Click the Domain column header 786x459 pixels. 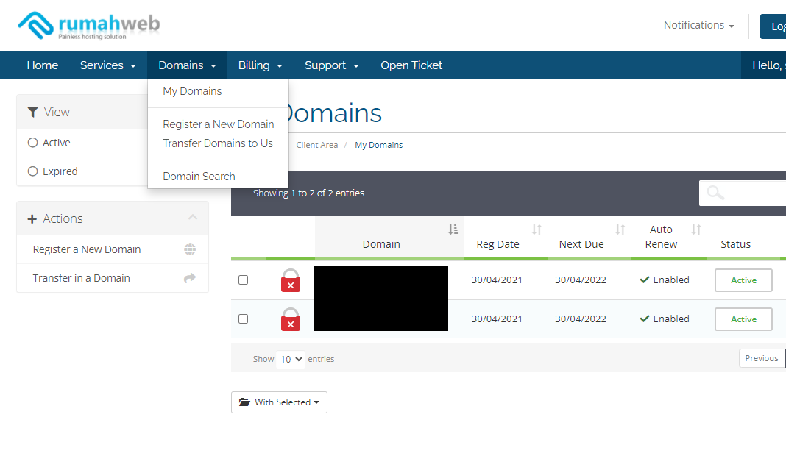click(x=381, y=244)
